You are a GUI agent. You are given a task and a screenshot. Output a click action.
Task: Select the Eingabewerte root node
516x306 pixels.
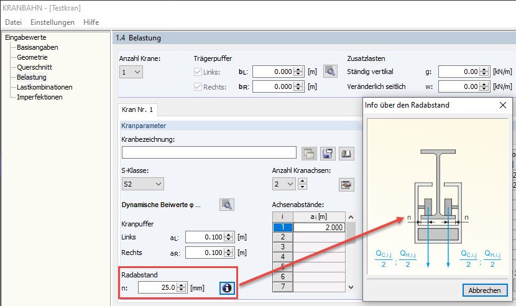coord(25,37)
